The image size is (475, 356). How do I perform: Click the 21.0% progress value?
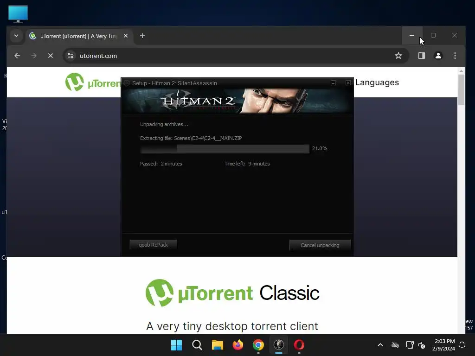click(320, 148)
